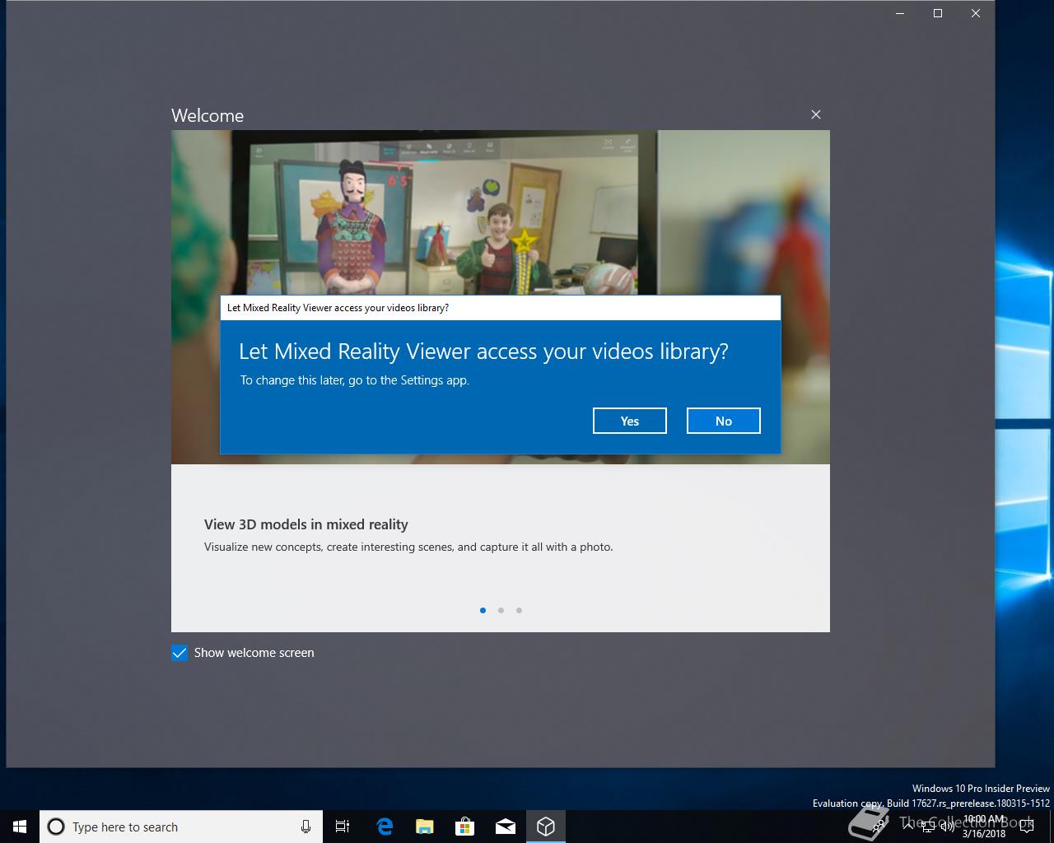Launch Microsoft Edge from the taskbar
Viewport: 1054px width, 843px height.
[x=385, y=827]
